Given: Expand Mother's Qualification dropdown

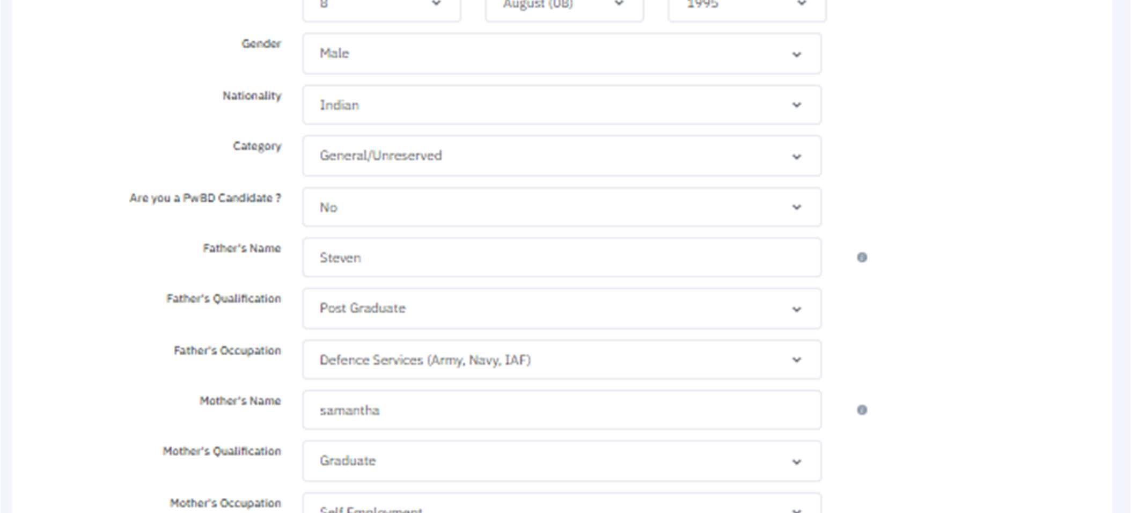Looking at the screenshot, I should click(x=561, y=461).
